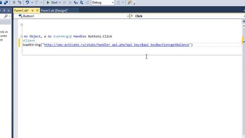Open the toolbar overflow options arrow
Image resolution: width=245 pixels, height=138 pixels.
pyautogui.click(x=134, y=4)
